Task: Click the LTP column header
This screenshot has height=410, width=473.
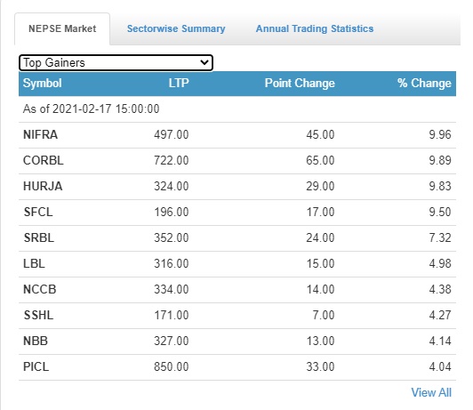Action: tap(179, 83)
